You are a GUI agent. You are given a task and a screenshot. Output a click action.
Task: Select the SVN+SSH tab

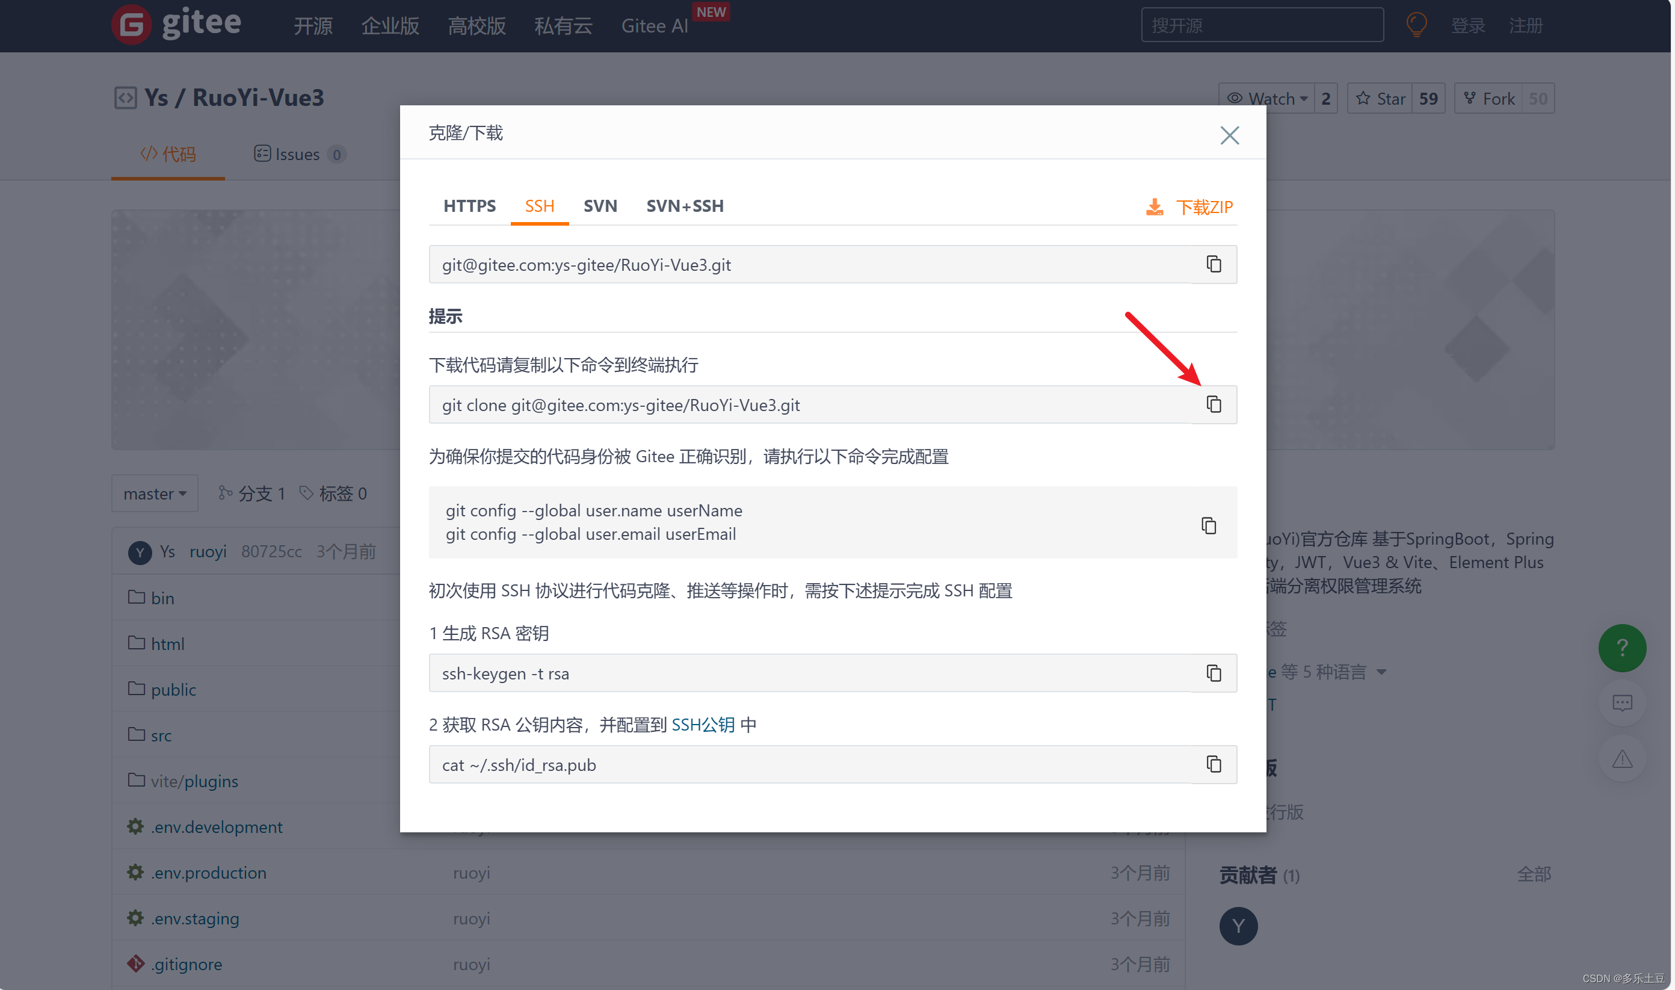(x=685, y=206)
